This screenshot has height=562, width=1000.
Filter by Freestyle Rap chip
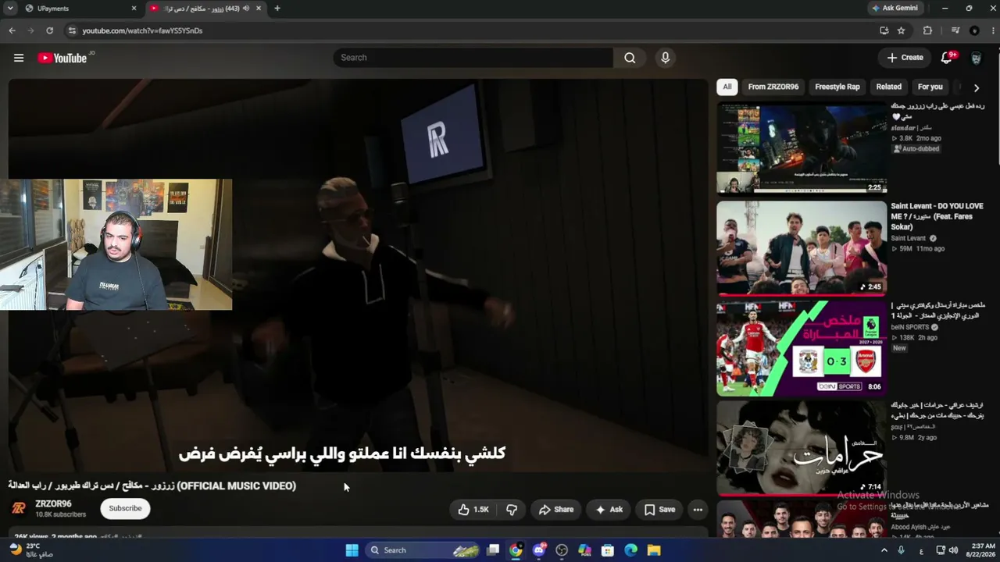(837, 87)
